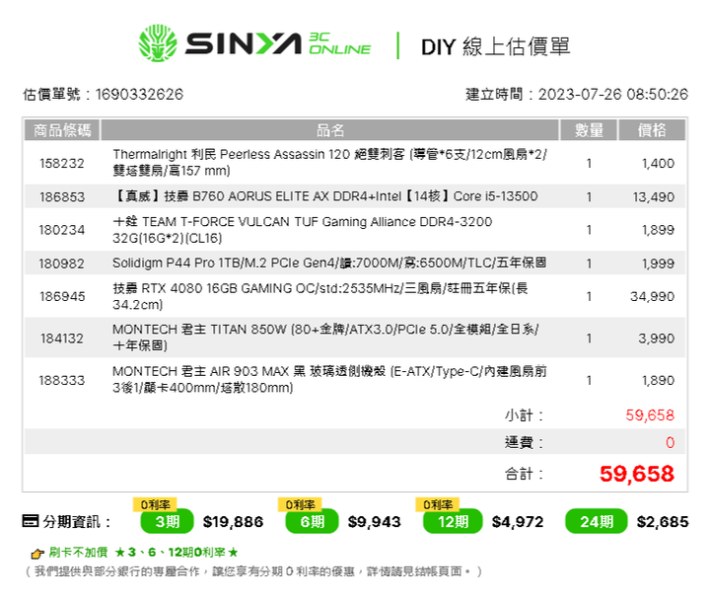Click the Thermalright Peerless Assassin 120 product name
Image resolution: width=710 pixels, height=601 pixels.
pyautogui.click(x=329, y=162)
